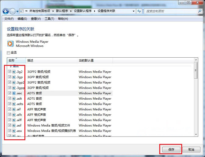The image size is (205, 157).
Task: Open the address bar history dropdown
Action: pos(134,11)
